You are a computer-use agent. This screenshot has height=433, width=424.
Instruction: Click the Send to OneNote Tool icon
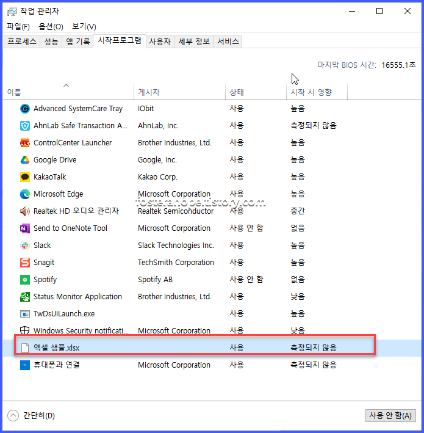point(25,228)
